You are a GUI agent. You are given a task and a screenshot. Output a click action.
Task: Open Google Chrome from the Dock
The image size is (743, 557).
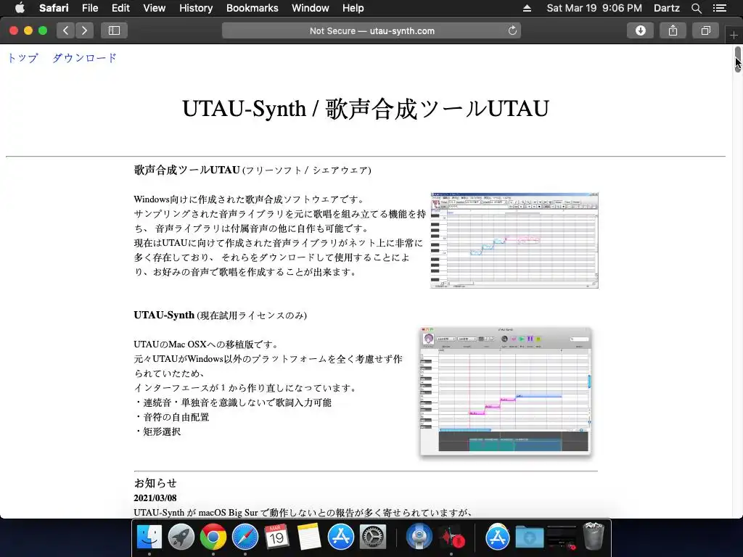[x=213, y=537]
